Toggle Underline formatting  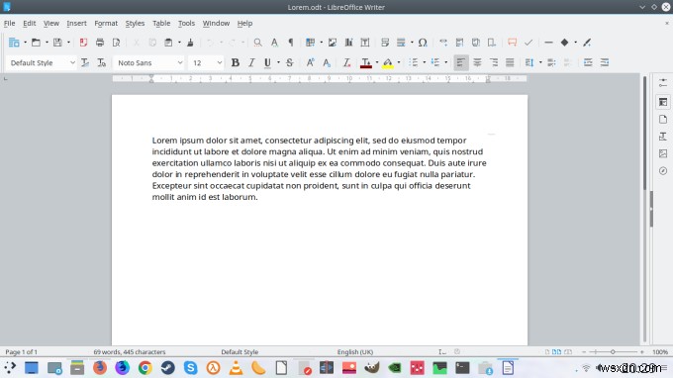267,63
